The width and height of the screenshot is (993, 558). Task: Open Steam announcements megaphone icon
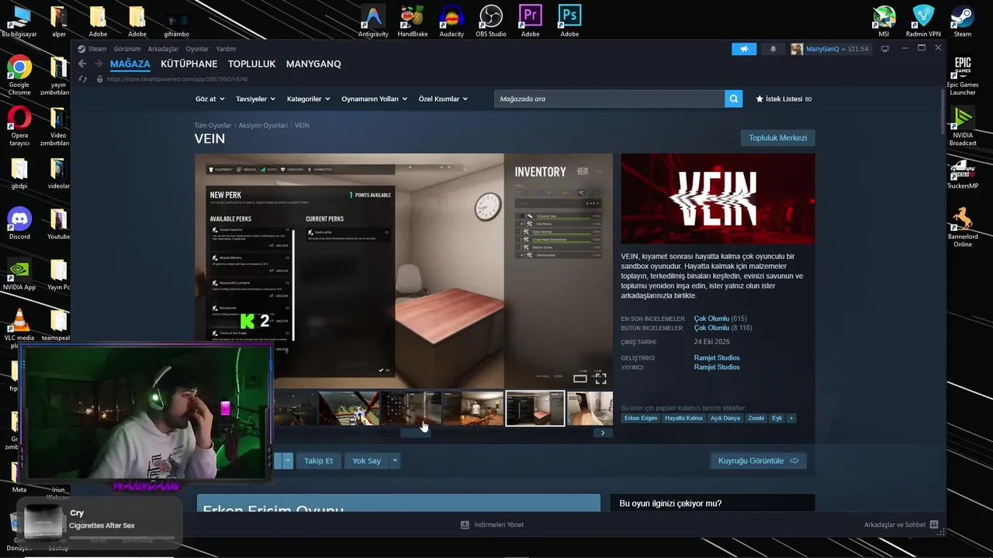[743, 49]
